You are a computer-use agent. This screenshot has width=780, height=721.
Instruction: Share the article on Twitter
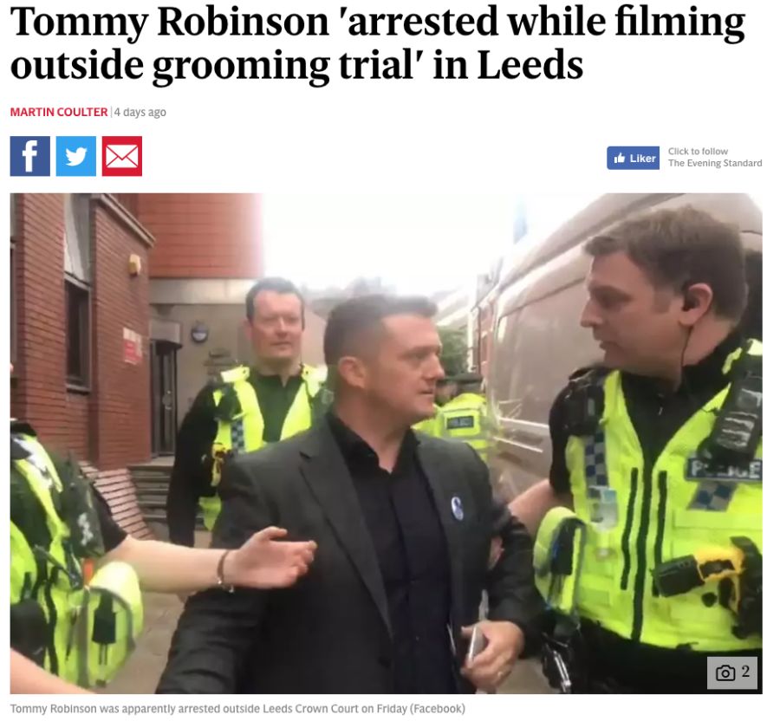pyautogui.click(x=75, y=156)
